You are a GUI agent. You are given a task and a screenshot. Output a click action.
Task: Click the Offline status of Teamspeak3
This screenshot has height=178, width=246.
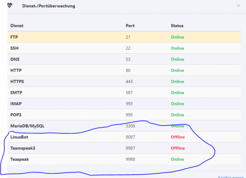click(178, 148)
